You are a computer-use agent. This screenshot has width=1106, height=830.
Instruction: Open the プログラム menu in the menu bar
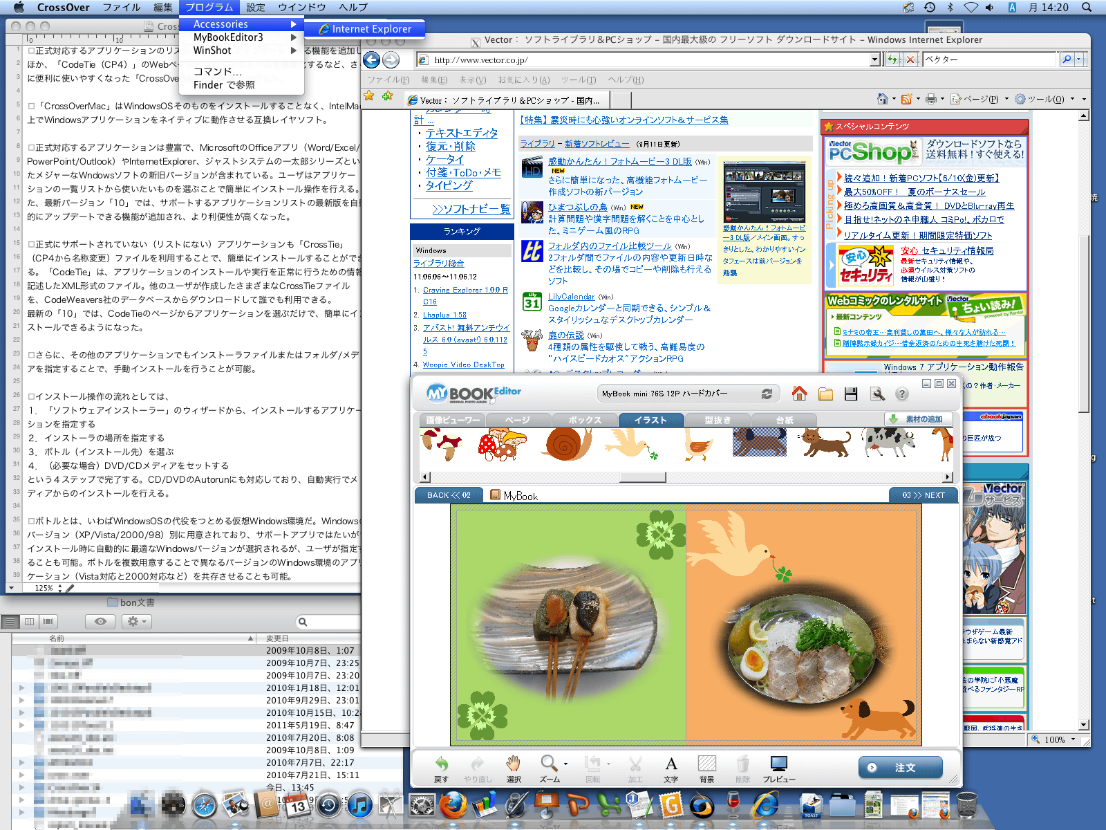(209, 7)
